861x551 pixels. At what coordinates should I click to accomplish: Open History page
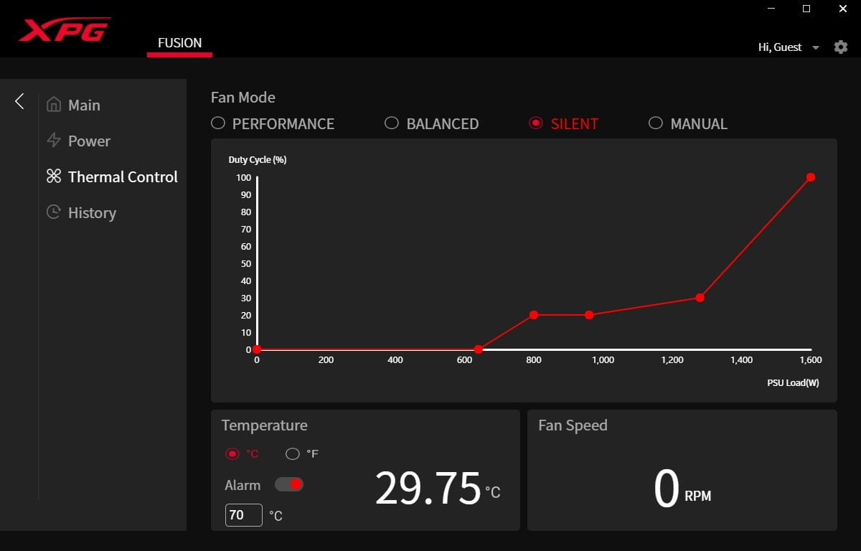(x=92, y=213)
